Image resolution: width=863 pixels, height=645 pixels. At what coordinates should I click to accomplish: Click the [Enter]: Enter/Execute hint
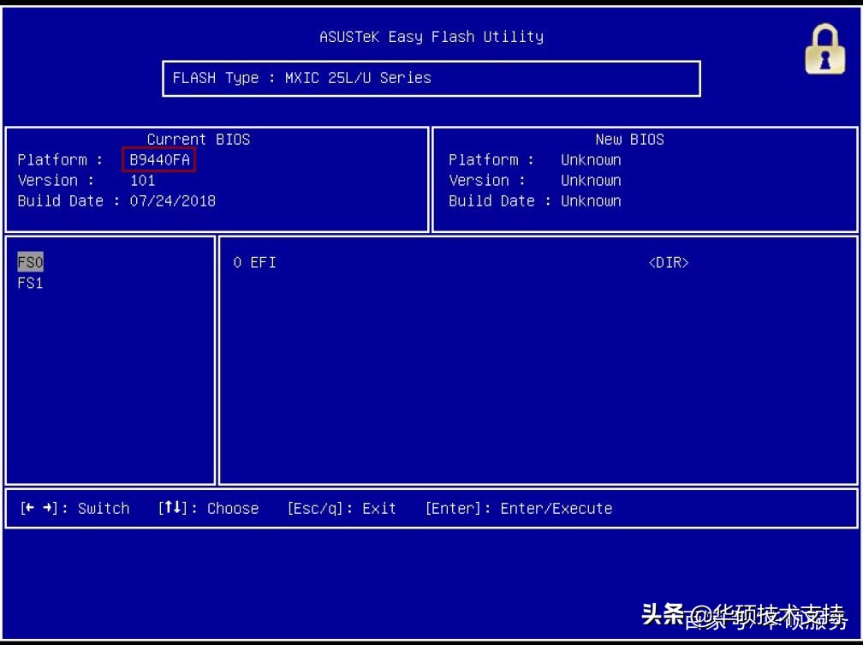tap(519, 508)
